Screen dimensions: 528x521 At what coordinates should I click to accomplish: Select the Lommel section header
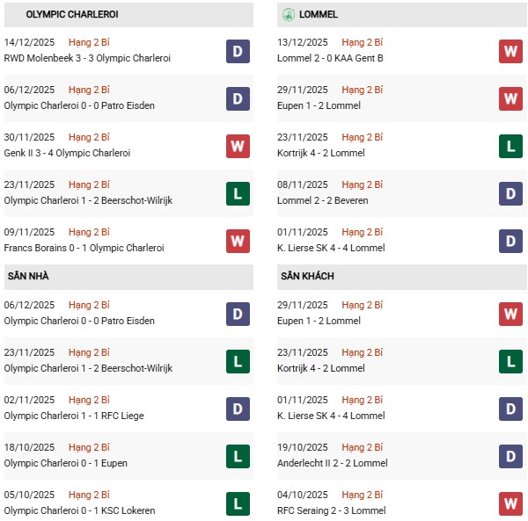319,15
